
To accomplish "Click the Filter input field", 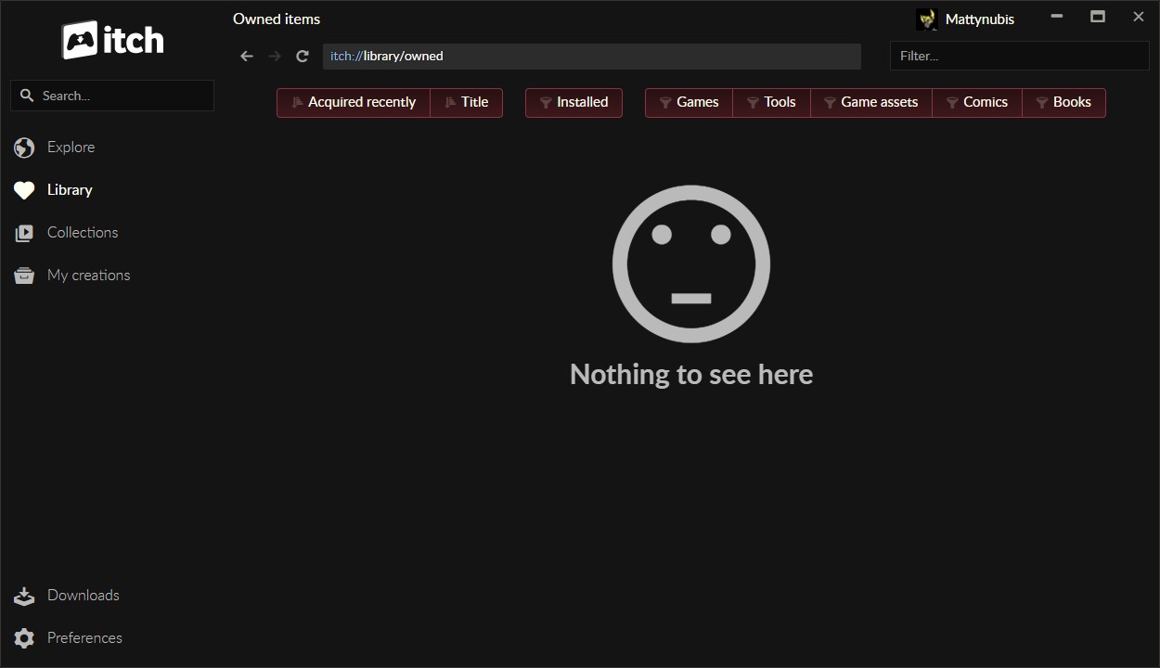I will pyautogui.click(x=1020, y=56).
